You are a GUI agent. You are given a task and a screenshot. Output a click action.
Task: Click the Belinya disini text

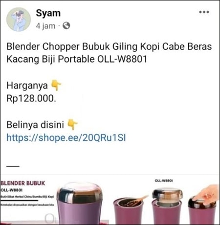pyautogui.click(x=35, y=125)
